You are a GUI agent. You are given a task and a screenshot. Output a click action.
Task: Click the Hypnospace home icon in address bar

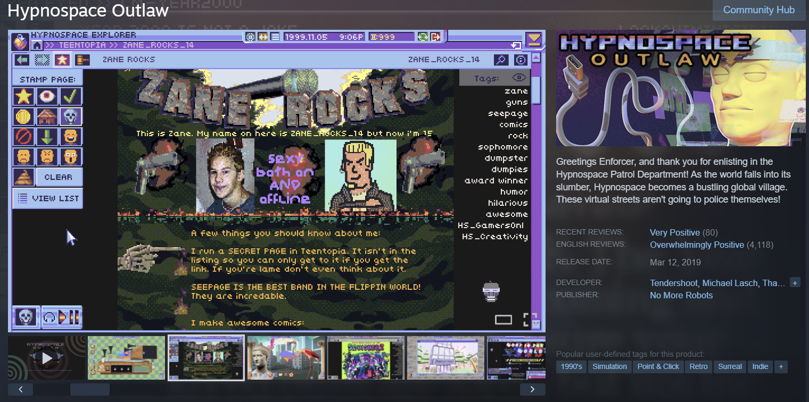coord(37,45)
